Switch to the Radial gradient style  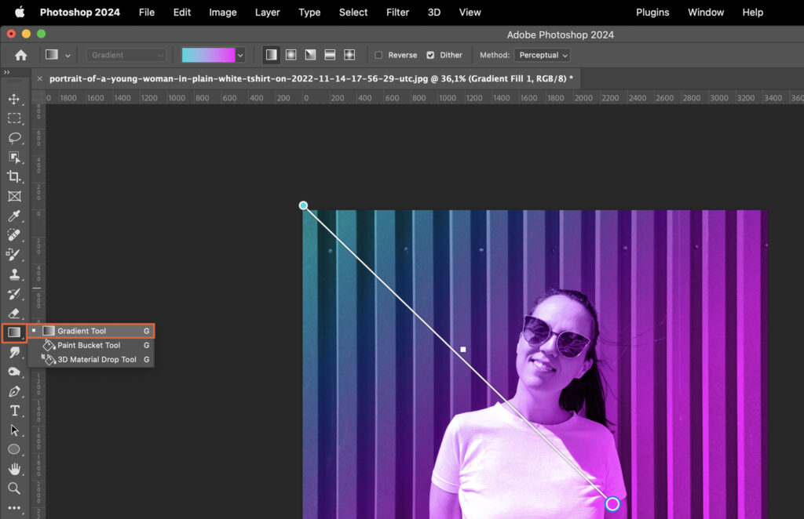pyautogui.click(x=291, y=55)
